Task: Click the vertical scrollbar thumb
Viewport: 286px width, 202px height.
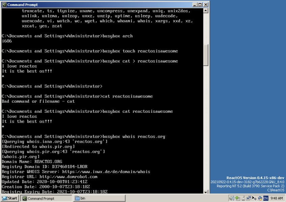Action: point(206,55)
